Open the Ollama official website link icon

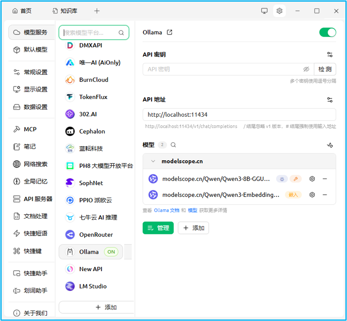[170, 32]
